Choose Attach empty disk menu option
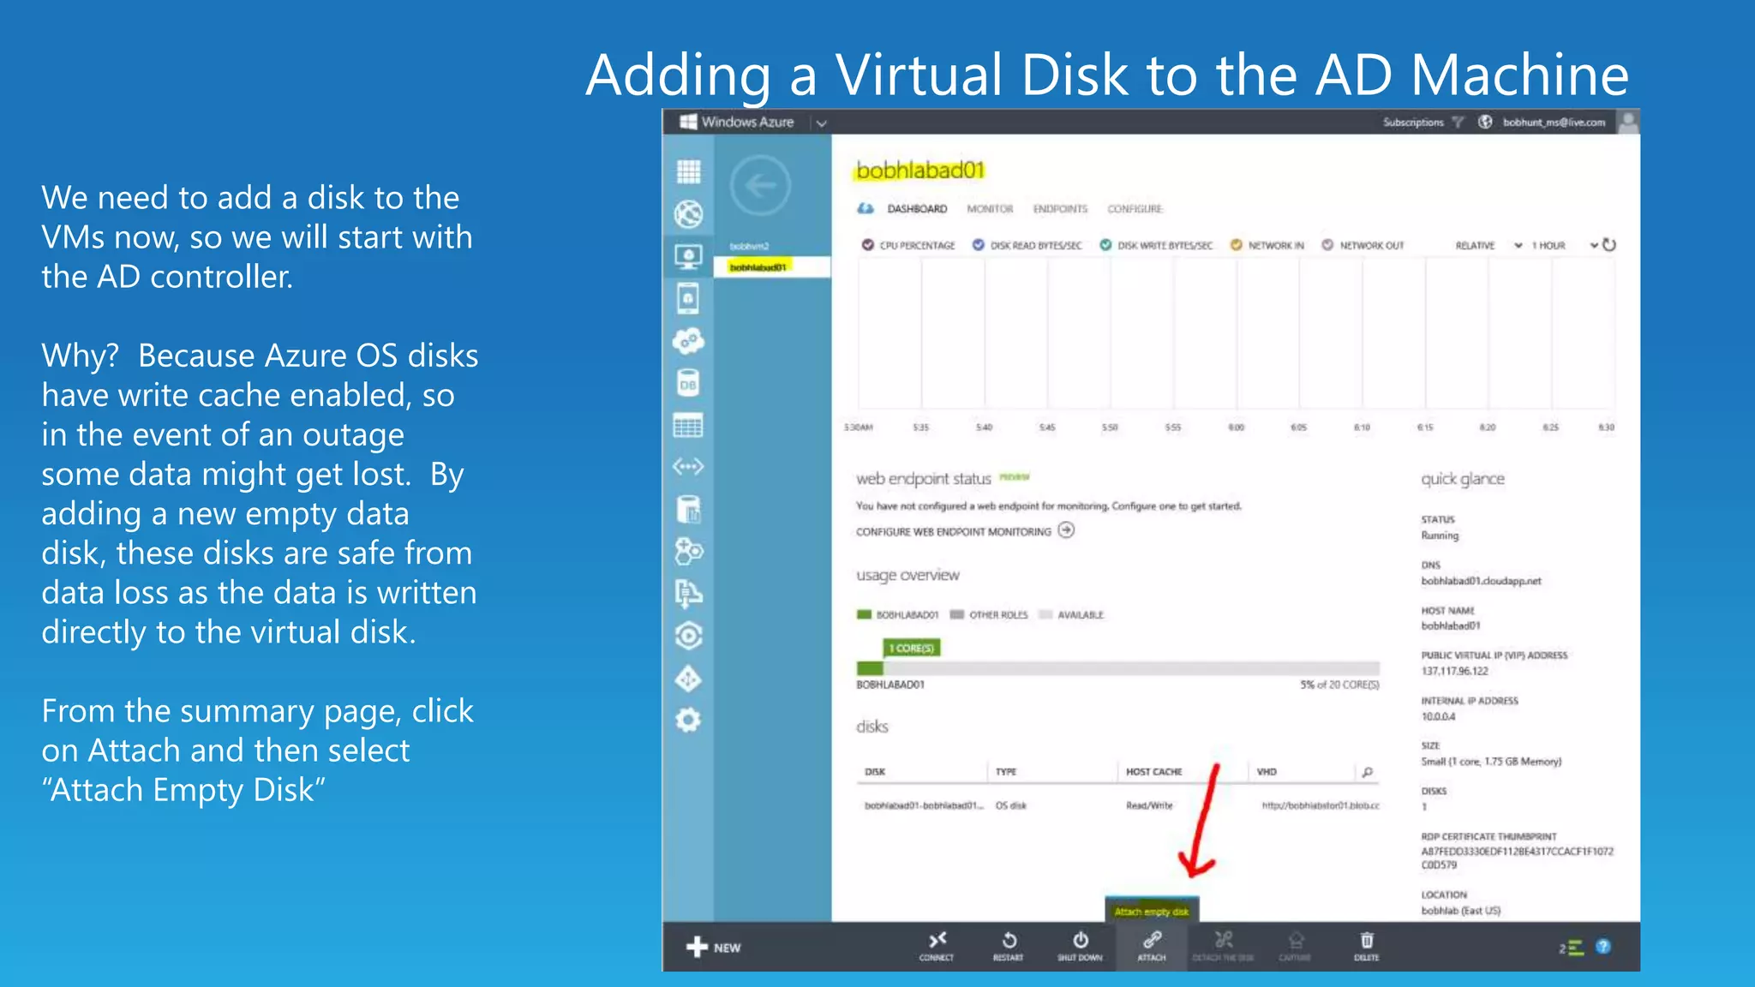Viewport: 1755px width, 987px height. point(1152,911)
